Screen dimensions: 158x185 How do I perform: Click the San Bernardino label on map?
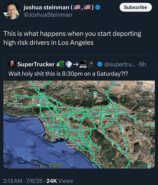(118, 110)
